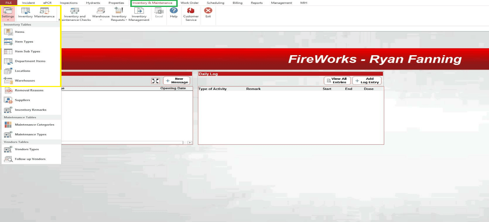Switch to the MIH tab

click(x=304, y=3)
